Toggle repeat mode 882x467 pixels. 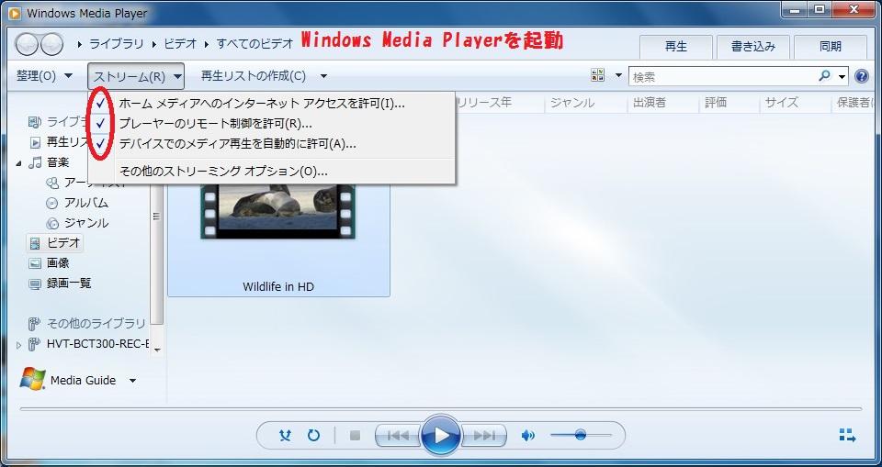click(x=313, y=435)
